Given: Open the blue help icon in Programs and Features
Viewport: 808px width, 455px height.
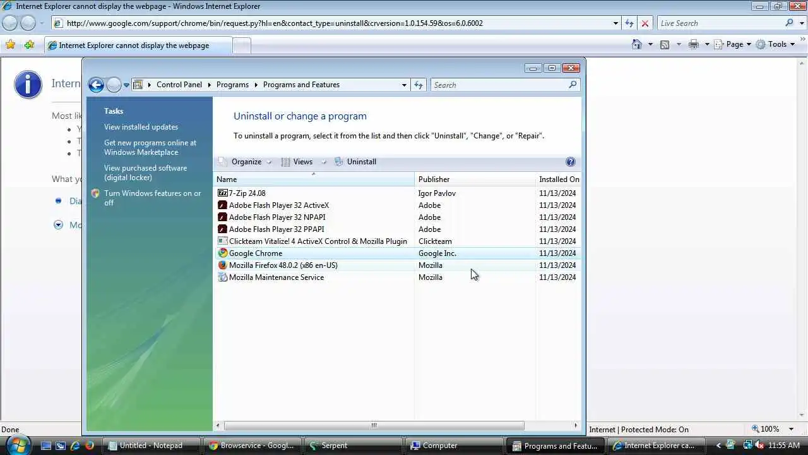Looking at the screenshot, I should pos(571,162).
